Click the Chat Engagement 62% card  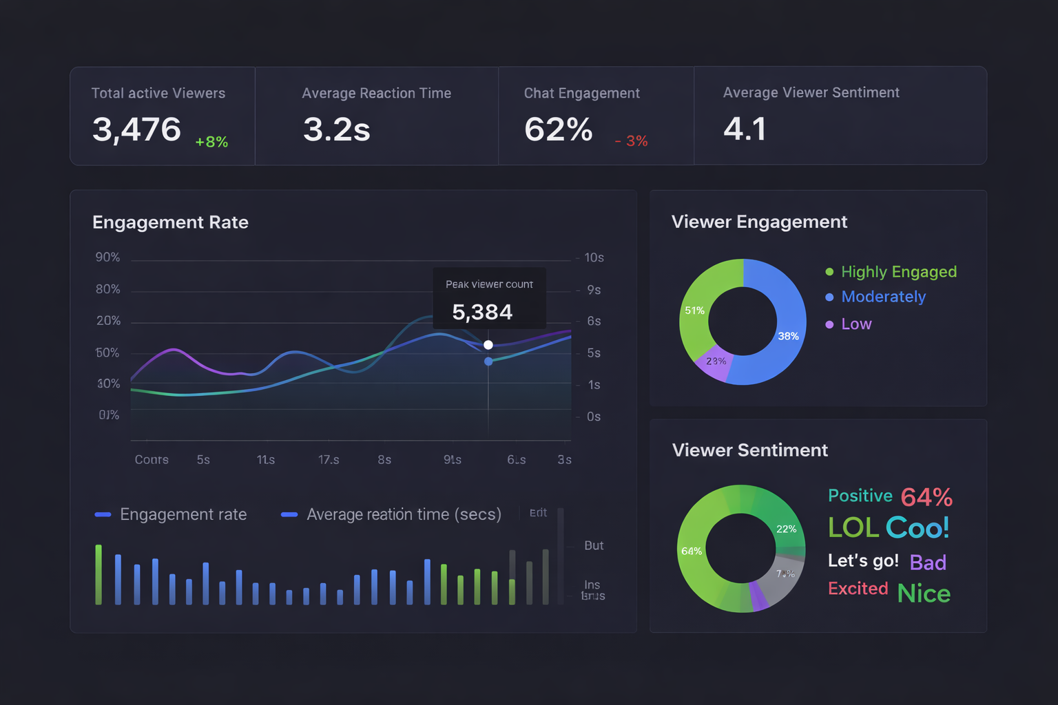(x=595, y=116)
